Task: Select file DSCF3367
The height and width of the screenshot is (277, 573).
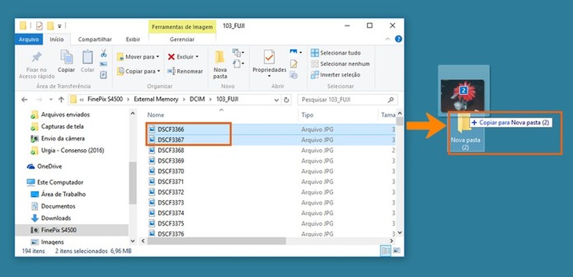Action: pos(171,140)
